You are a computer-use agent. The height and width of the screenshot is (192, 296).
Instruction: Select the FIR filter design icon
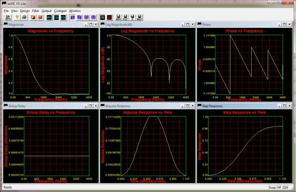coord(56,17)
